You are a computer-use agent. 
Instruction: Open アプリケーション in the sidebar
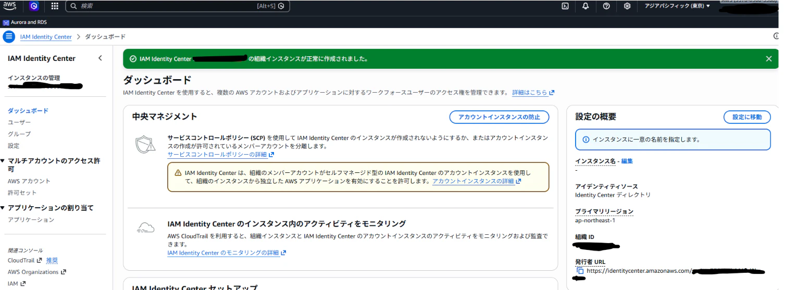pos(31,220)
